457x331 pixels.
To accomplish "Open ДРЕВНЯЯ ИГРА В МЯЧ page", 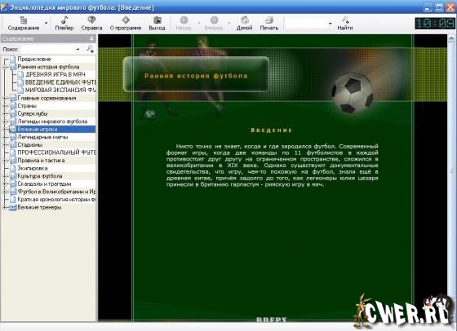I will tap(55, 74).
